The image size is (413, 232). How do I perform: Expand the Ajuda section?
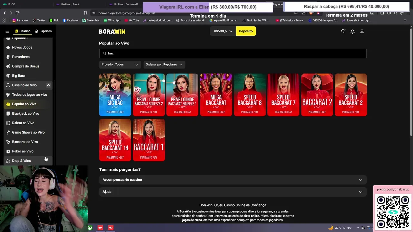click(233, 192)
